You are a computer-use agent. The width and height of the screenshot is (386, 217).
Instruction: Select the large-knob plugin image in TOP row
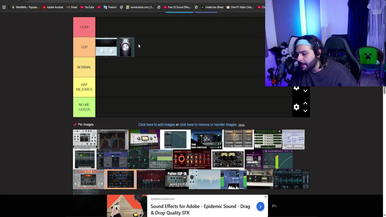[125, 47]
